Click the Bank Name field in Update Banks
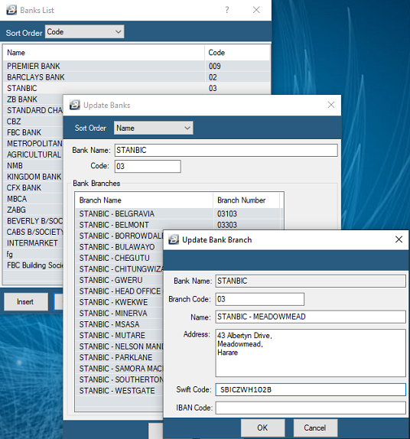Image resolution: width=410 pixels, height=439 pixels. click(226, 150)
